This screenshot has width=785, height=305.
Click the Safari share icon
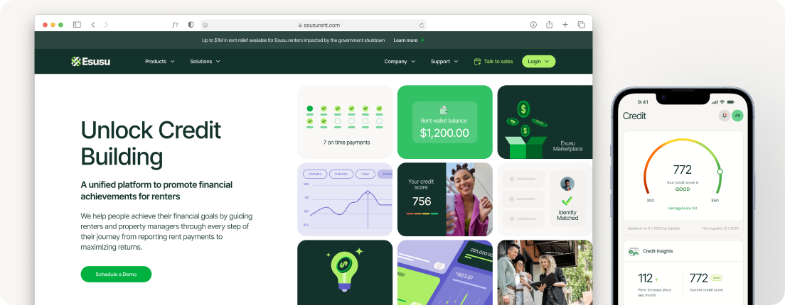pos(549,24)
